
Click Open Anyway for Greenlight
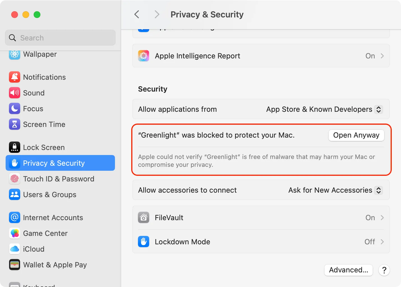click(356, 135)
